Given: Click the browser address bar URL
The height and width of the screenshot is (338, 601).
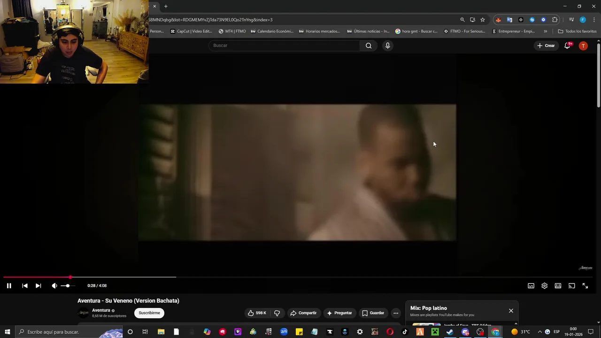Looking at the screenshot, I should [x=210, y=20].
